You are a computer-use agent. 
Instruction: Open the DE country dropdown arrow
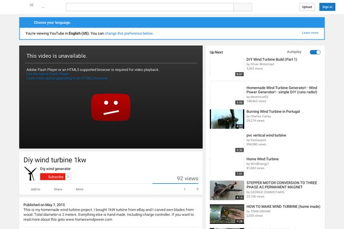[43, 7]
